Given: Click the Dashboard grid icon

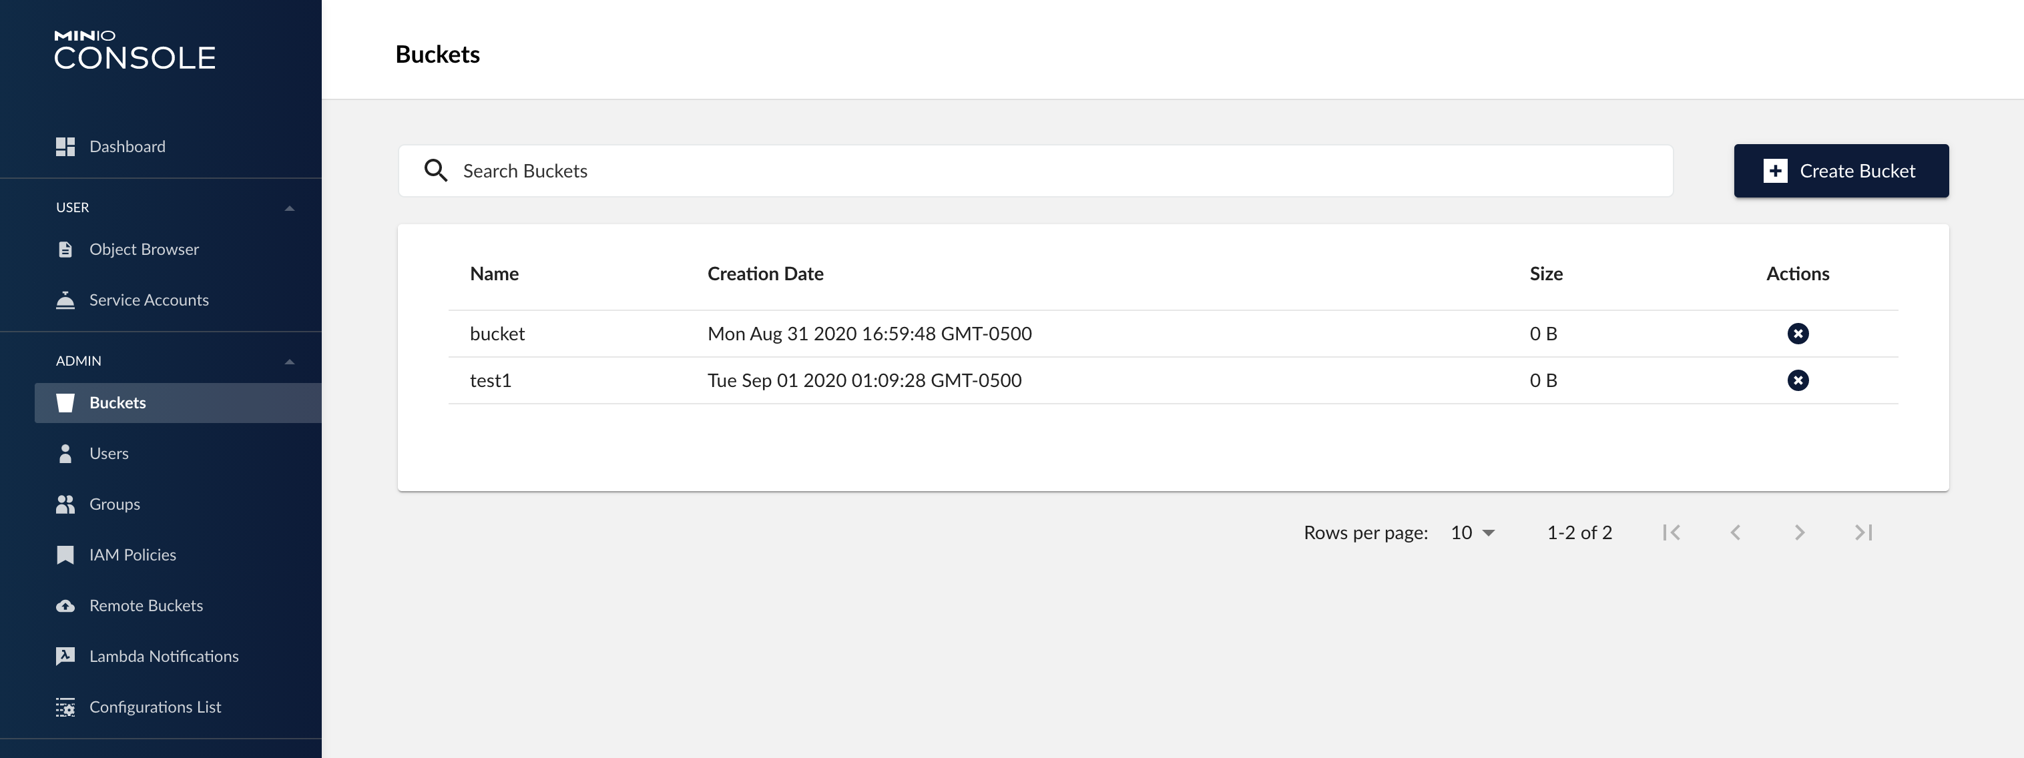Looking at the screenshot, I should [x=65, y=147].
